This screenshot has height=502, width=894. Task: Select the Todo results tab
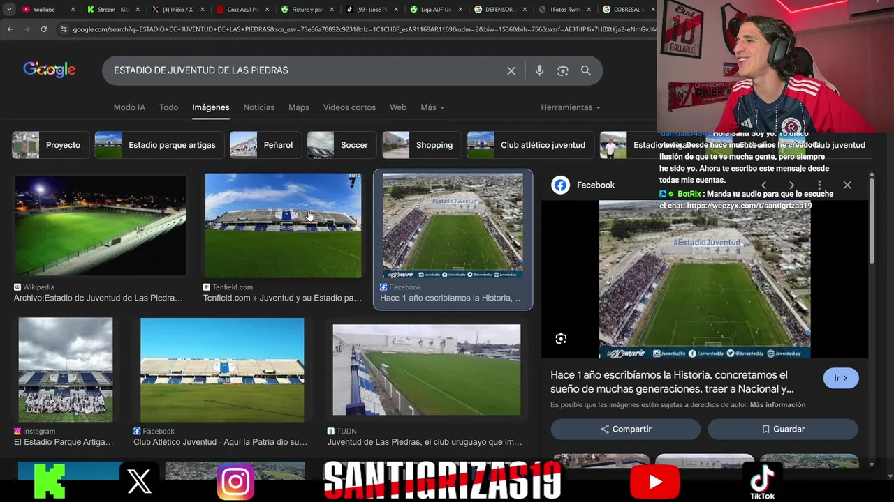click(168, 107)
